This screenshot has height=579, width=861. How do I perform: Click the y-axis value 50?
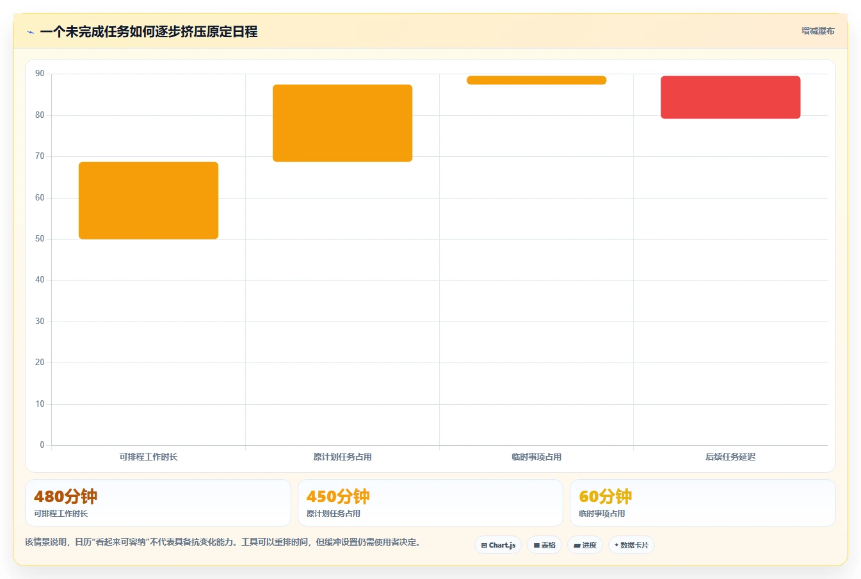[40, 239]
